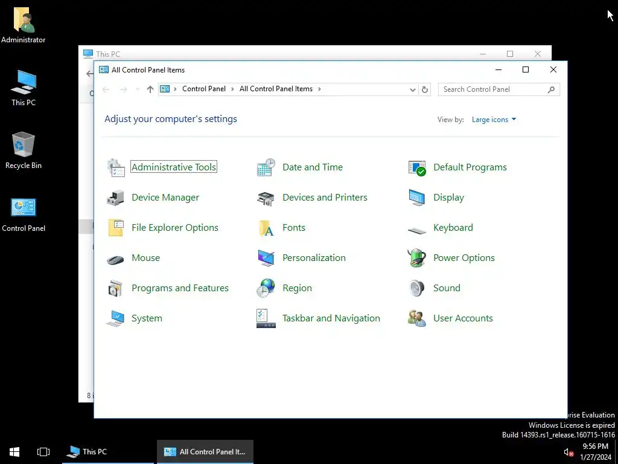Screen dimensions: 618x464
Task: Close the This PC background window
Action: [x=538, y=54]
